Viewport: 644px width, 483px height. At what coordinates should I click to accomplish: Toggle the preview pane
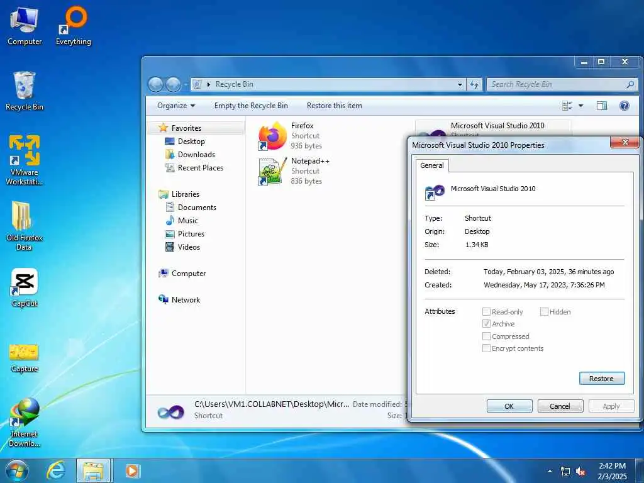point(602,106)
